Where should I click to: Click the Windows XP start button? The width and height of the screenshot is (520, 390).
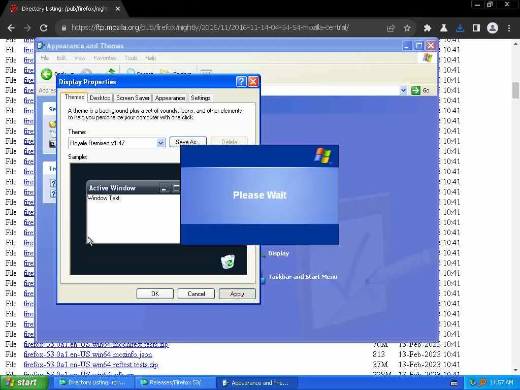tap(23, 383)
